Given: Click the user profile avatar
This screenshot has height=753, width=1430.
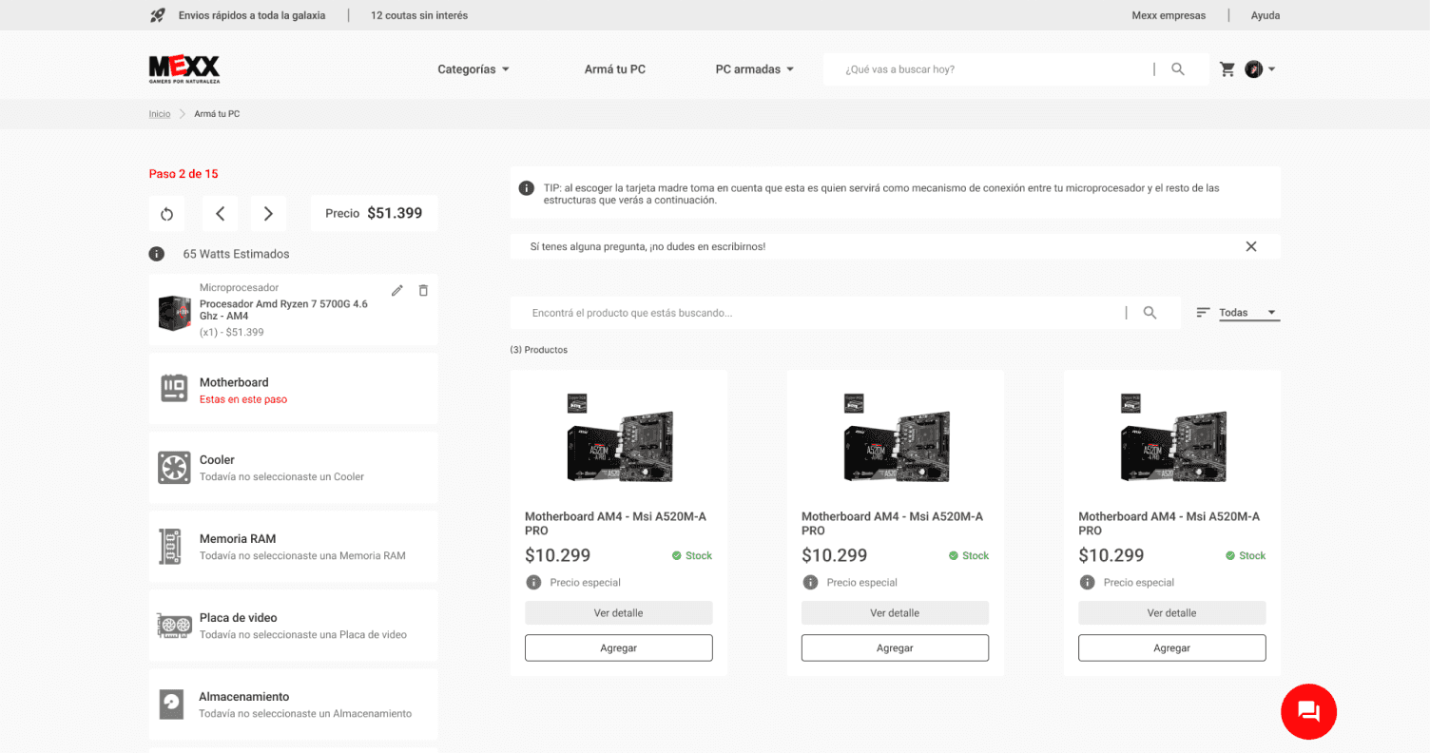Looking at the screenshot, I should pyautogui.click(x=1253, y=69).
